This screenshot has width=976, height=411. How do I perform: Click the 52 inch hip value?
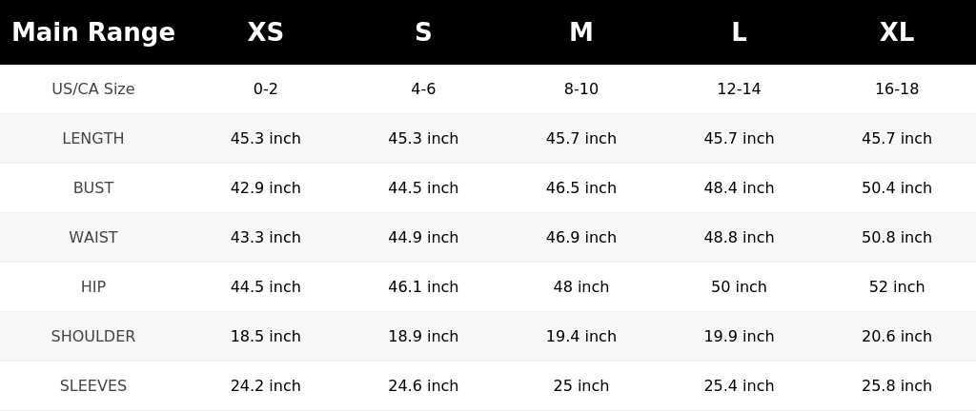tap(897, 286)
